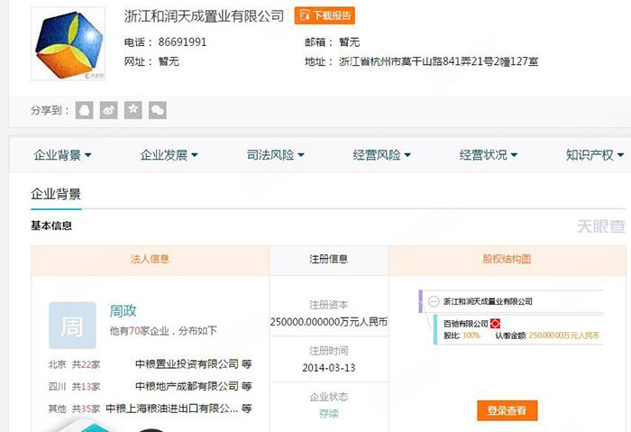Open 中粮地产成都有限公司 link
Screen dimensions: 631x432
pos(187,386)
